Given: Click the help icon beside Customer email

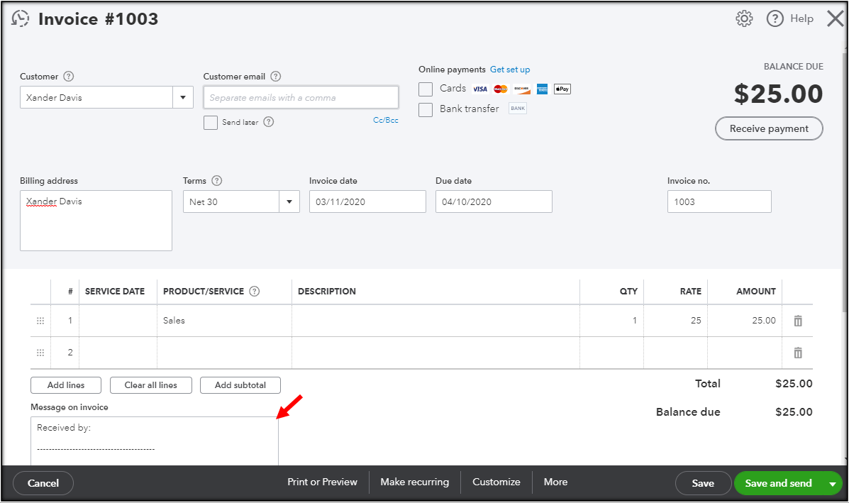Looking at the screenshot, I should coord(276,77).
